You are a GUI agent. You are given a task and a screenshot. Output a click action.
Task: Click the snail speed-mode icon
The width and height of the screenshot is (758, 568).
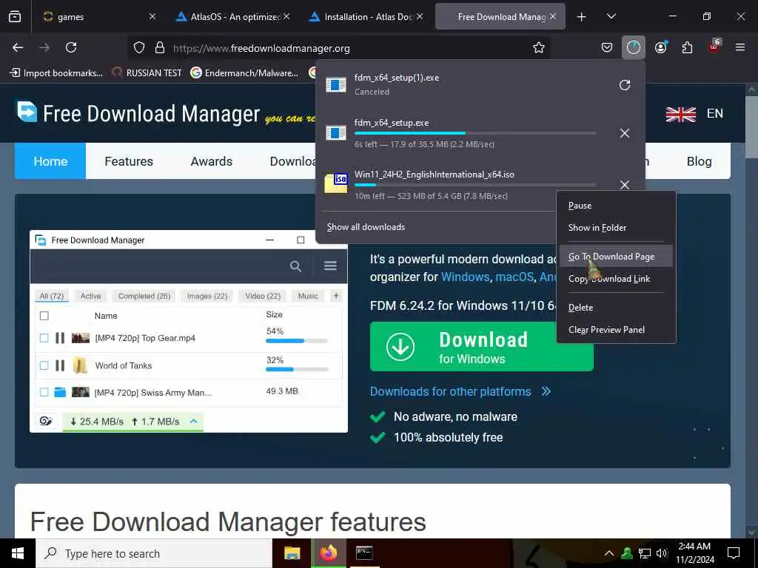[x=46, y=421]
